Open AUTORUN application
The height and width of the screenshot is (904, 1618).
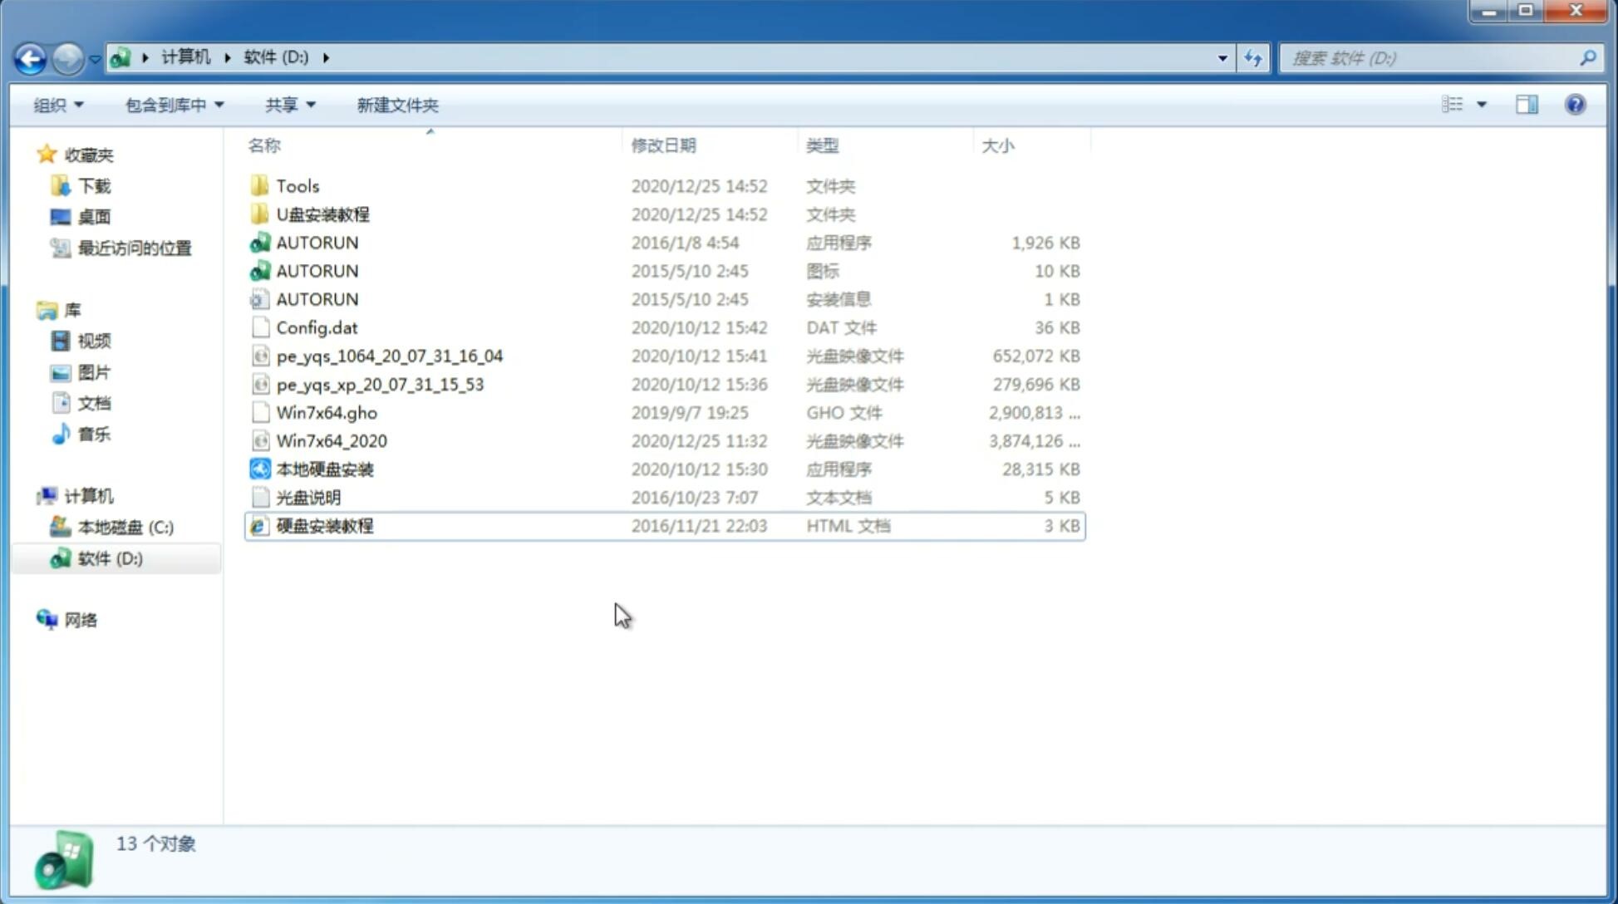point(317,242)
